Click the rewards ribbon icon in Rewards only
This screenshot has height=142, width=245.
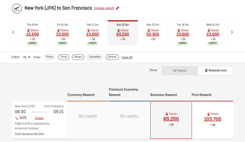pos(206,70)
